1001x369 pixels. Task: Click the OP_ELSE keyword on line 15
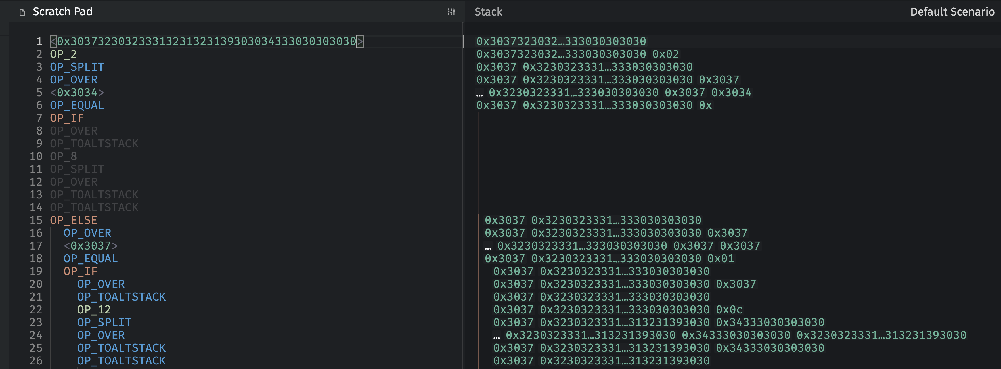click(x=74, y=221)
